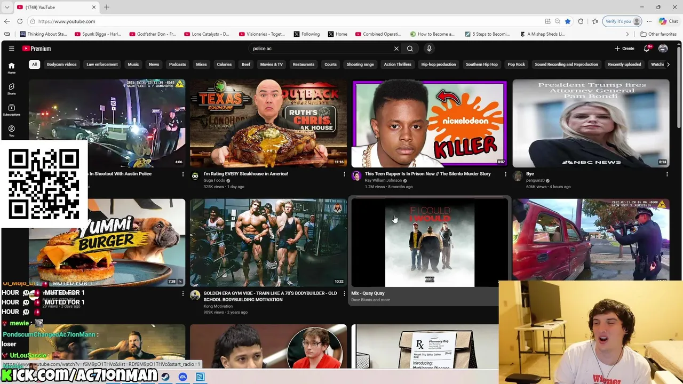
Task: Select the Hip-hop production filter chip
Action: pos(439,65)
